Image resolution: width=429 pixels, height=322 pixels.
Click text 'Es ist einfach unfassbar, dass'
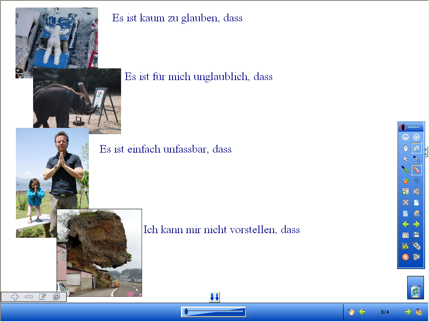point(165,149)
